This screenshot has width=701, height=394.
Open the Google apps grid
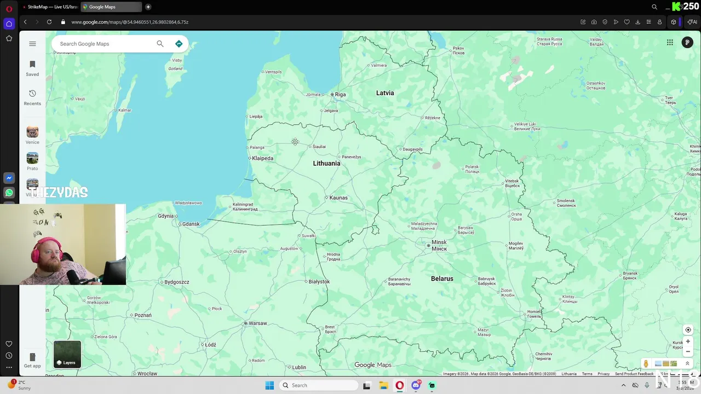tap(670, 42)
